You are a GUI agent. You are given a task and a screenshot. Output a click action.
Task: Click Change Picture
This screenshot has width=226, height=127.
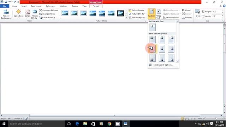47,14
